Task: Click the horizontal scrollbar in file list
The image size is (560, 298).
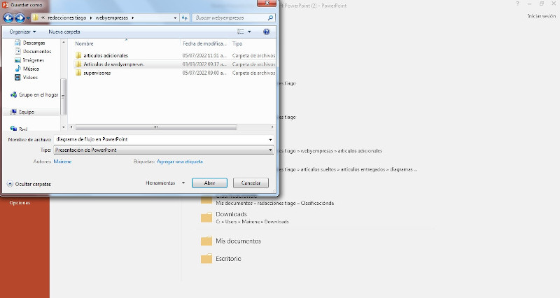Action: 156,127
